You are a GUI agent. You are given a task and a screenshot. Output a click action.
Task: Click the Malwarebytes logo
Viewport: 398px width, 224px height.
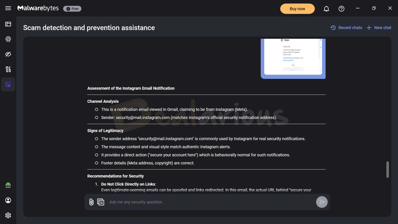[38, 8]
